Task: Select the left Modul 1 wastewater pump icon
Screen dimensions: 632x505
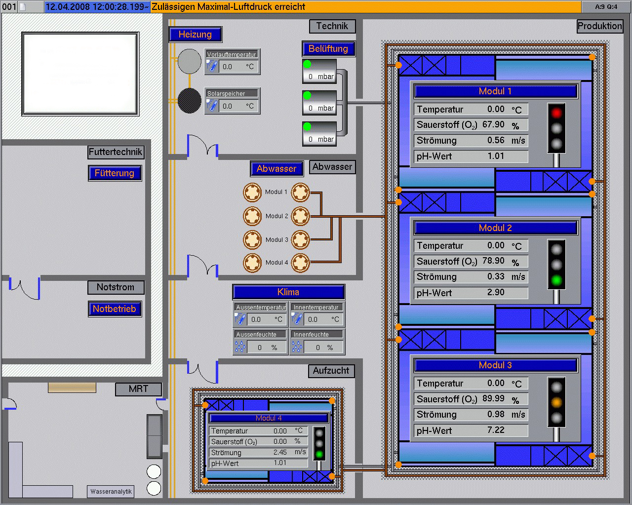Action: tap(252, 192)
